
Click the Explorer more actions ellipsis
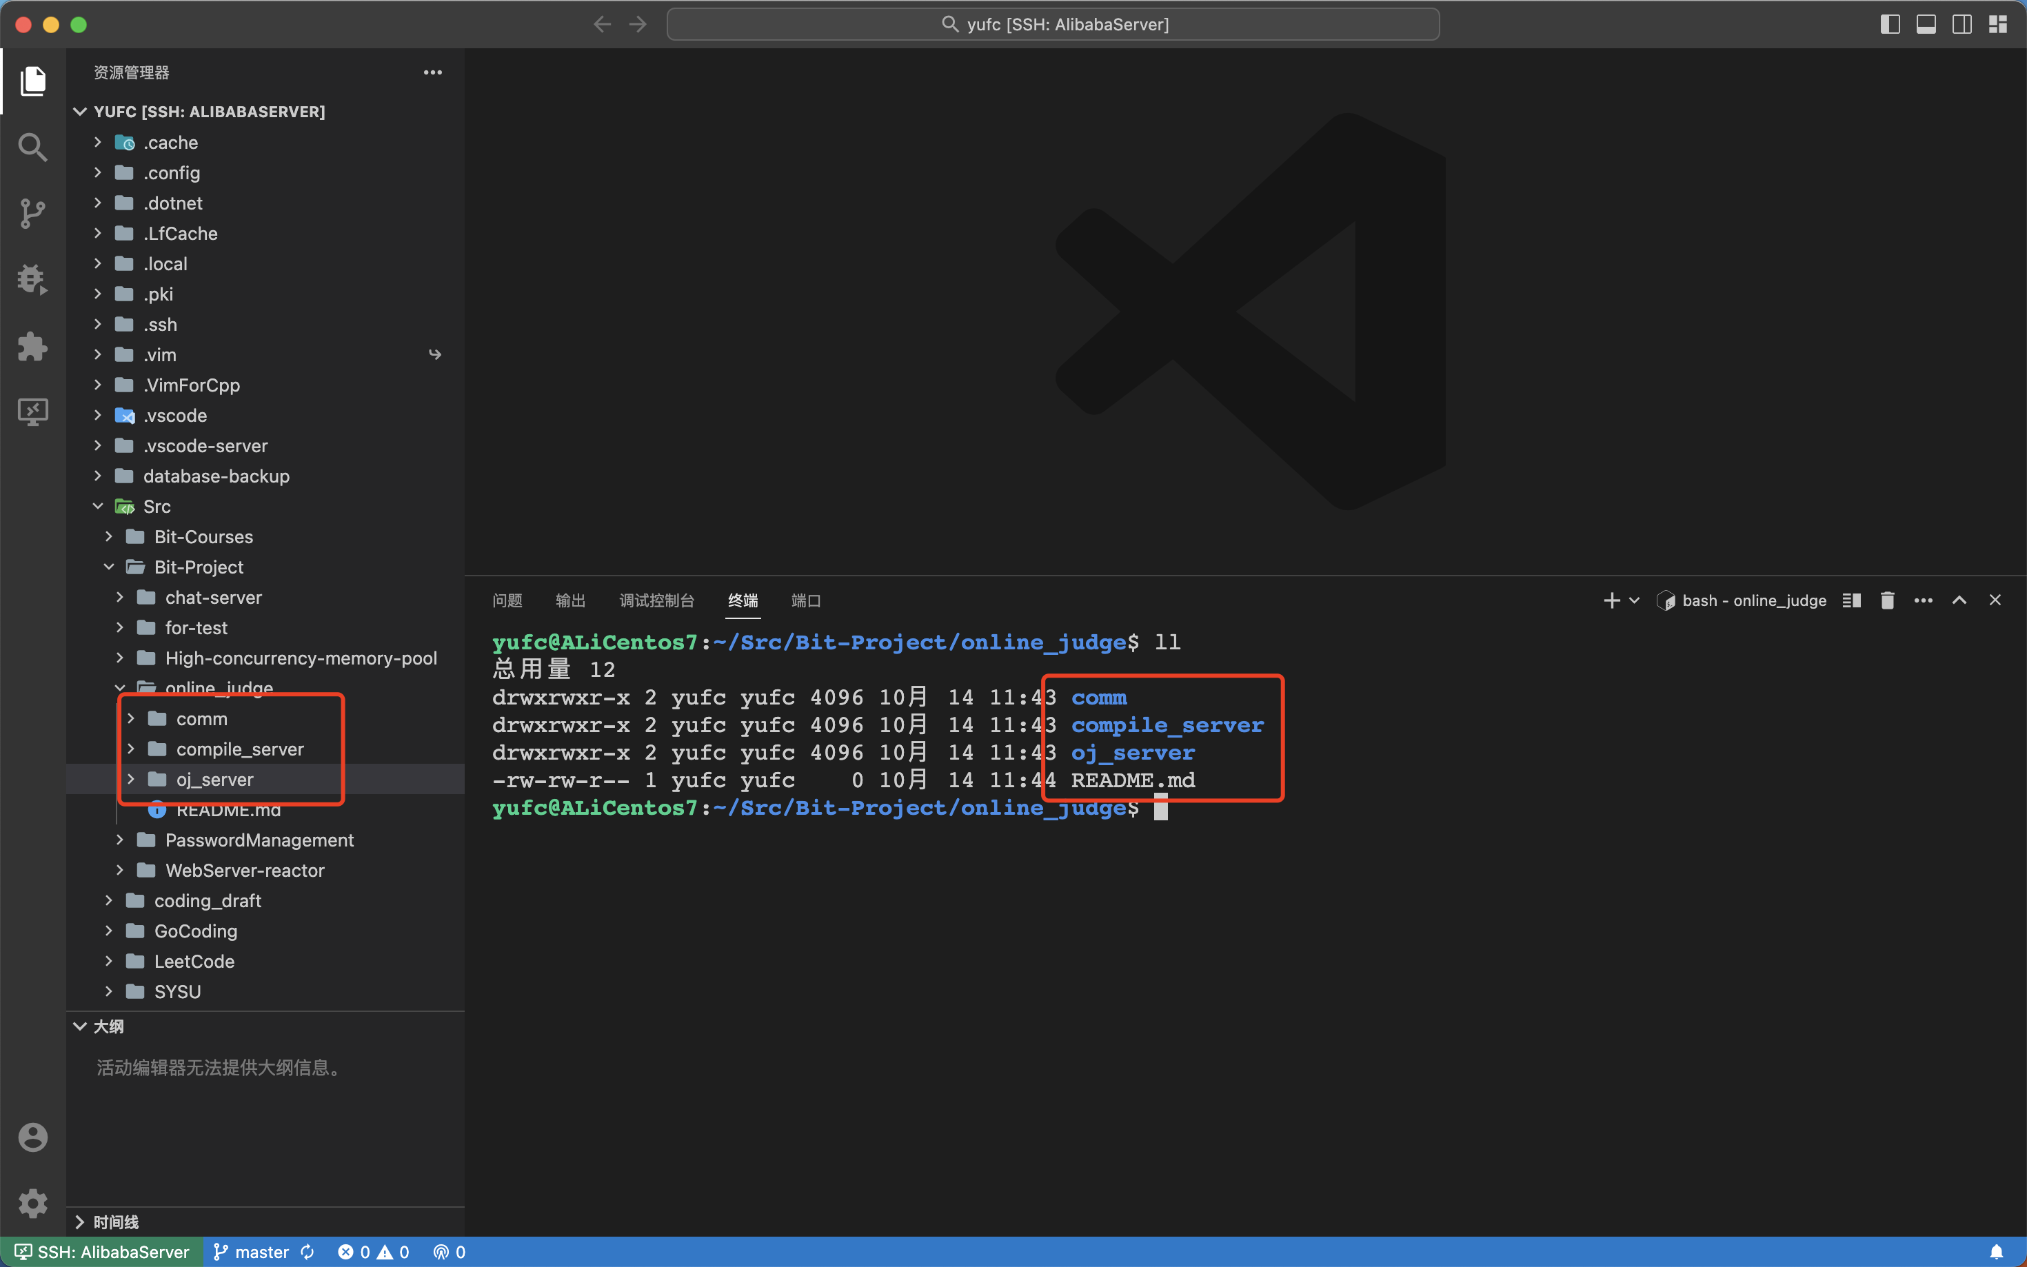pyautogui.click(x=432, y=73)
